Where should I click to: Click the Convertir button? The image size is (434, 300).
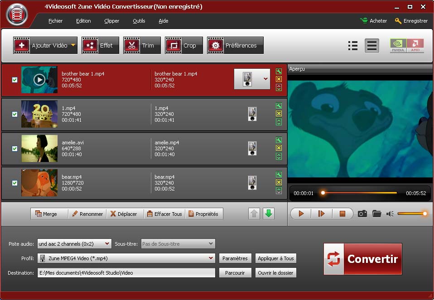(x=363, y=259)
